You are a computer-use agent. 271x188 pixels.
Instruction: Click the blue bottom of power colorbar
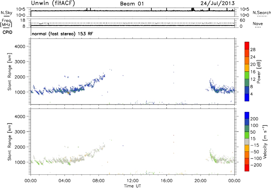pos(247,97)
